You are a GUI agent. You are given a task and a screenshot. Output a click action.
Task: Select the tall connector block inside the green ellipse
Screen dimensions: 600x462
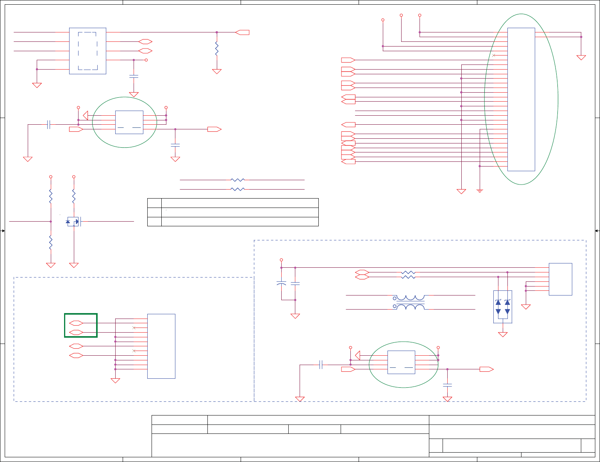coord(521,99)
